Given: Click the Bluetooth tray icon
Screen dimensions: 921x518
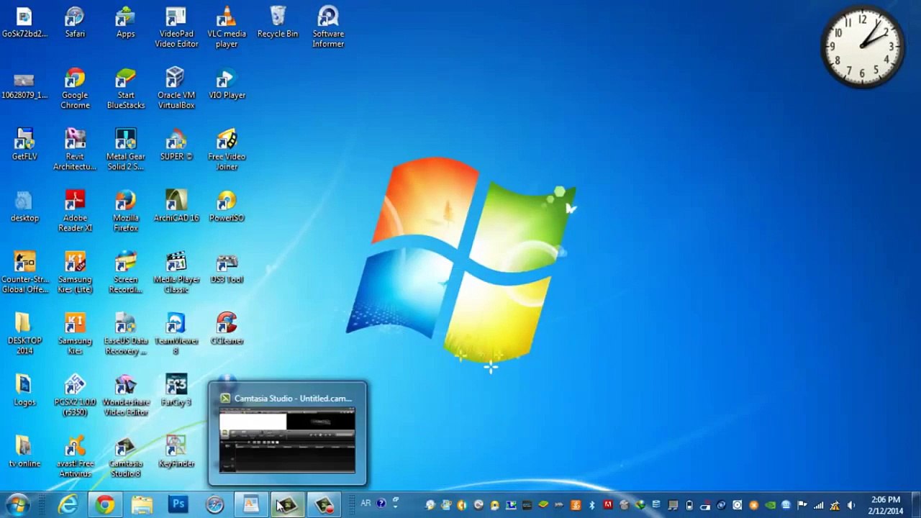Looking at the screenshot, I should [591, 505].
